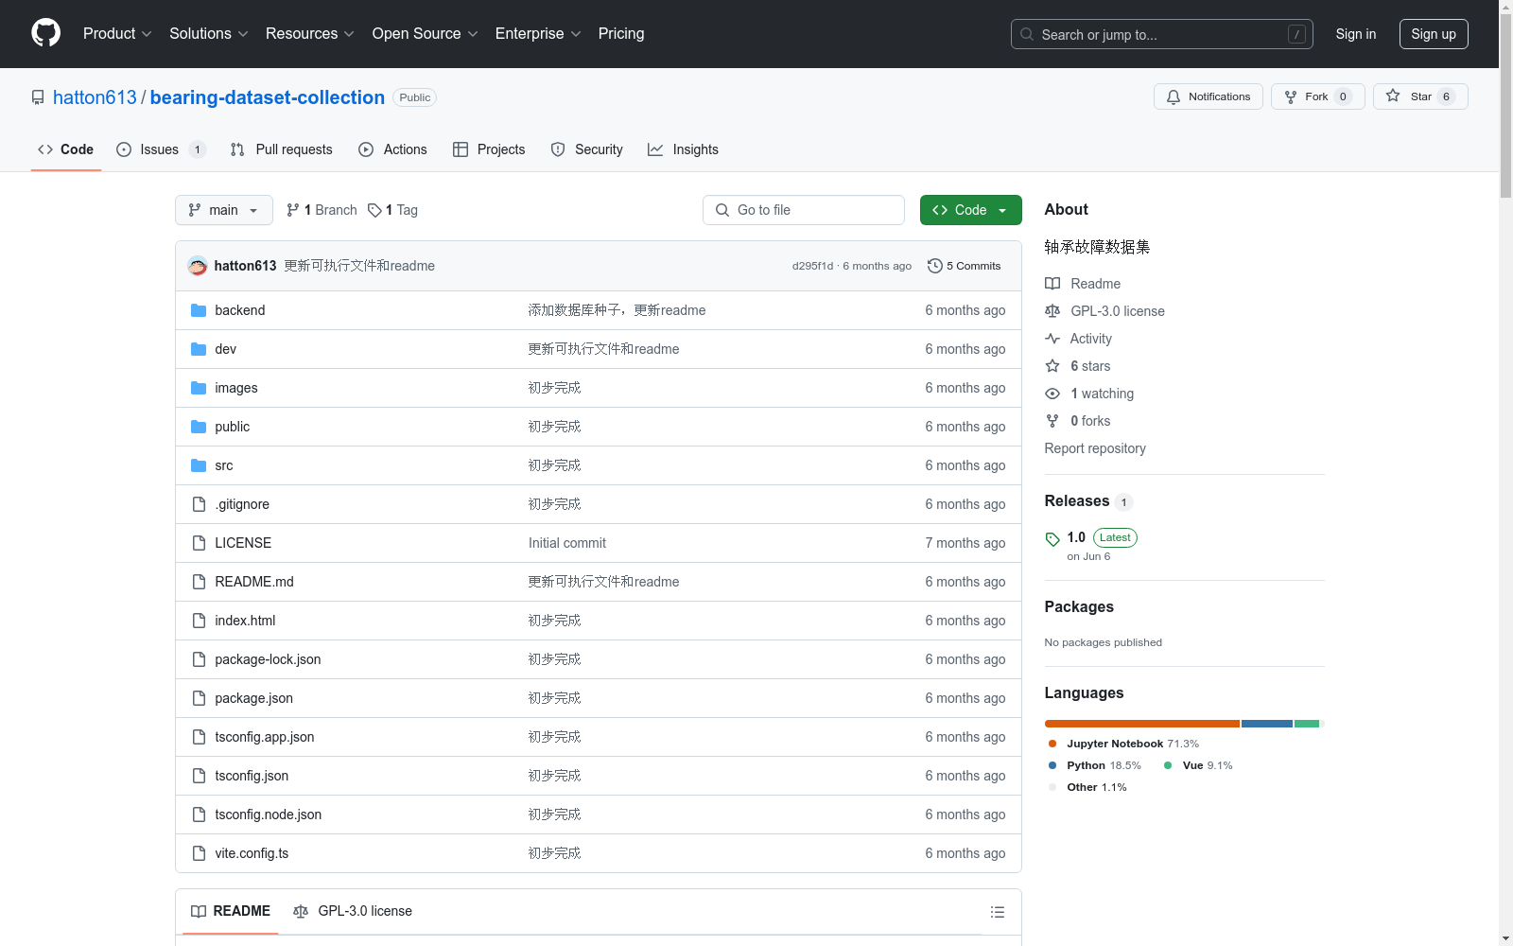Click the release 1.0 tag icon
Image resolution: width=1513 pixels, height=946 pixels.
coord(1052,538)
